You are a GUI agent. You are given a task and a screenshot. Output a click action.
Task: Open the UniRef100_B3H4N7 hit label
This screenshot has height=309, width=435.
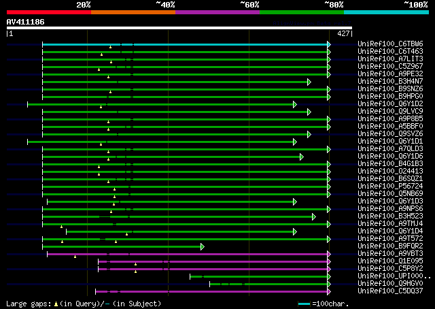pos(390,82)
